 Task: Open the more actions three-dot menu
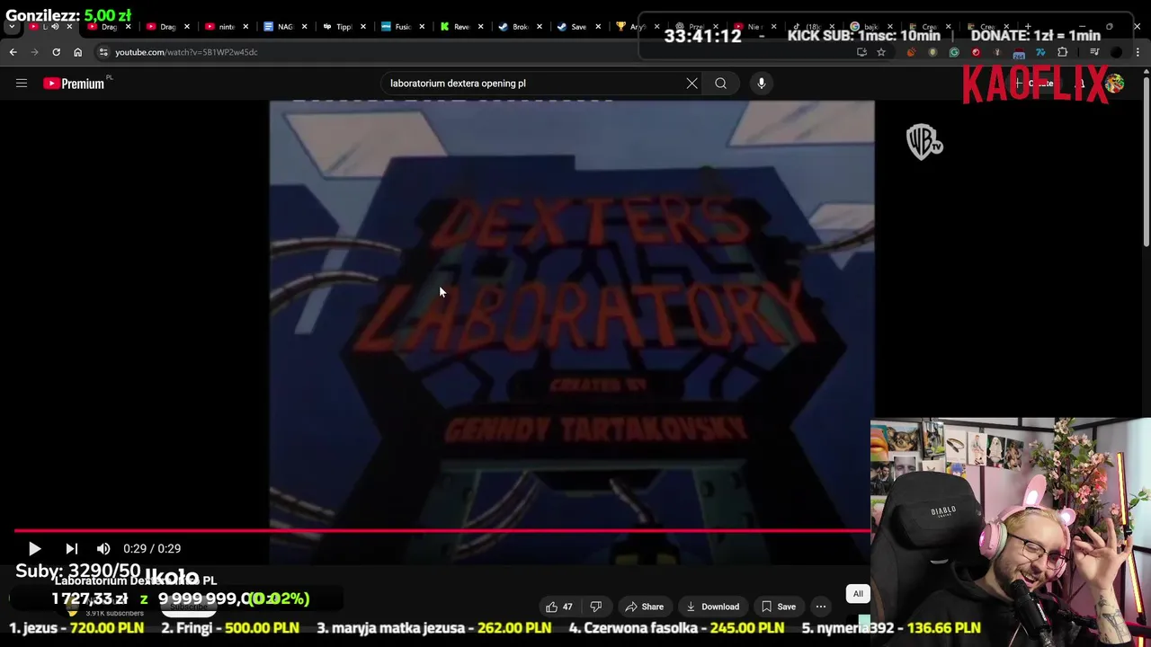pos(821,607)
